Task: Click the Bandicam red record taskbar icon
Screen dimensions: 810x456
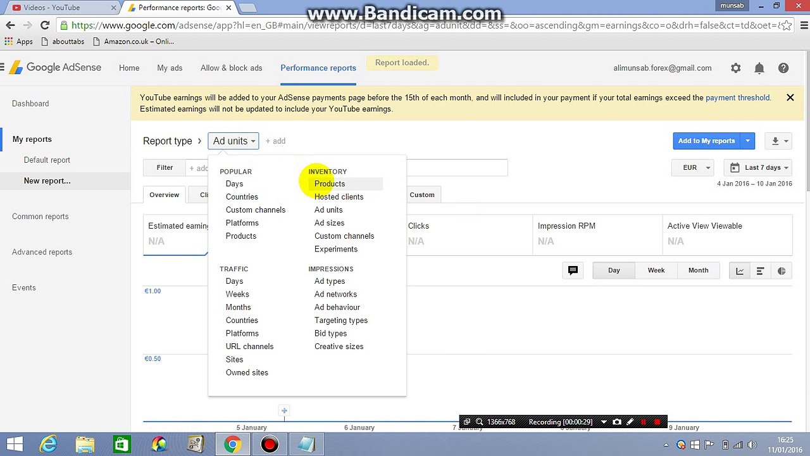Action: (270, 445)
